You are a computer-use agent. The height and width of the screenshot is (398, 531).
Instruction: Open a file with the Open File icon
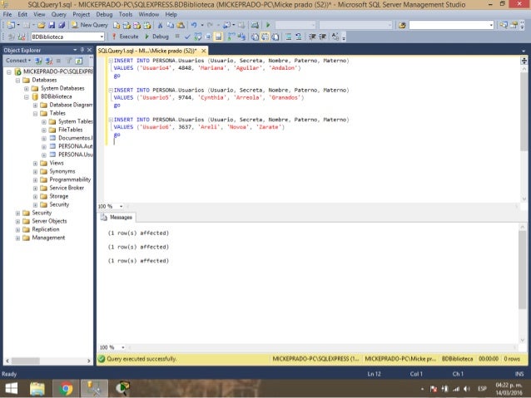point(42,25)
